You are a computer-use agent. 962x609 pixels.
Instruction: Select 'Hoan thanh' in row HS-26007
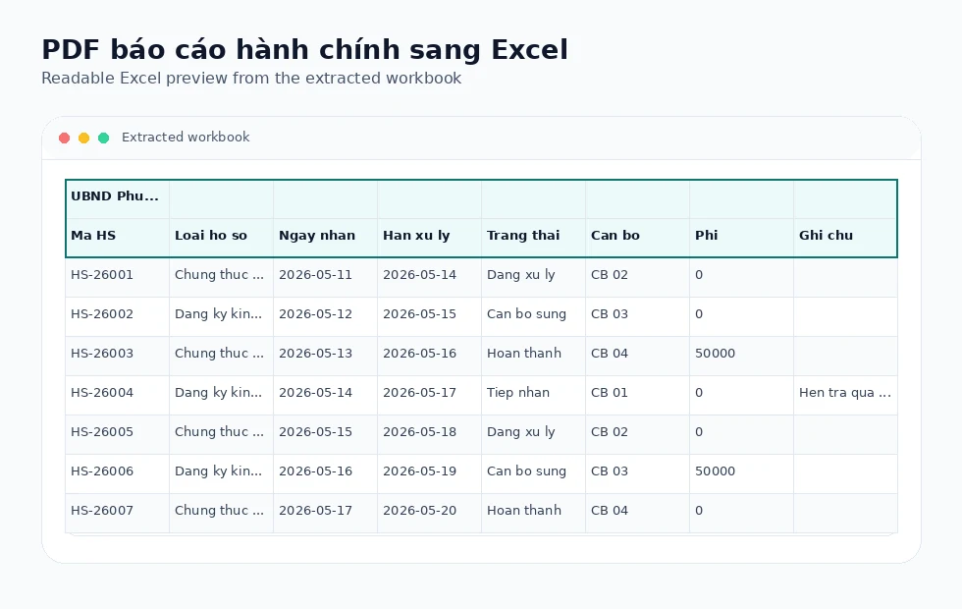[x=533, y=513]
